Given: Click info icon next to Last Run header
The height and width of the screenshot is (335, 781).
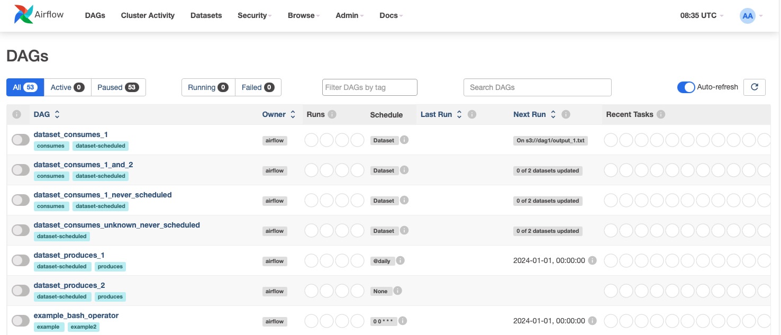Looking at the screenshot, I should (x=473, y=114).
